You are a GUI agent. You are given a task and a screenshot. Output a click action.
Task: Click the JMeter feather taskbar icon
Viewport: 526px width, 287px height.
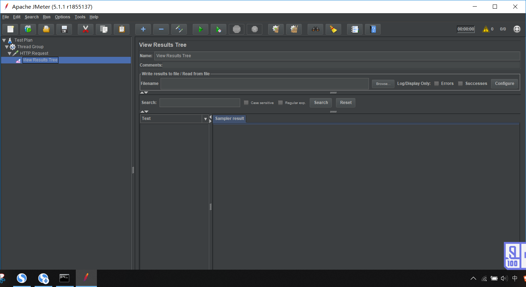[86, 278]
